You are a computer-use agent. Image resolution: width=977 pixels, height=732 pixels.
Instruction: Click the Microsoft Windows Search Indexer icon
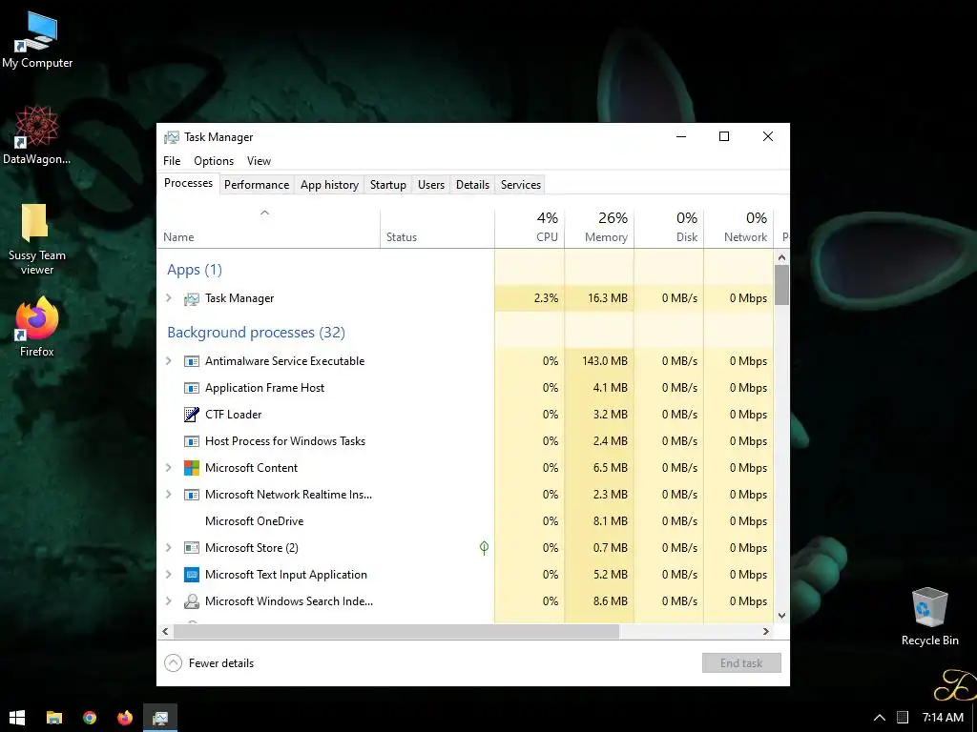point(191,601)
